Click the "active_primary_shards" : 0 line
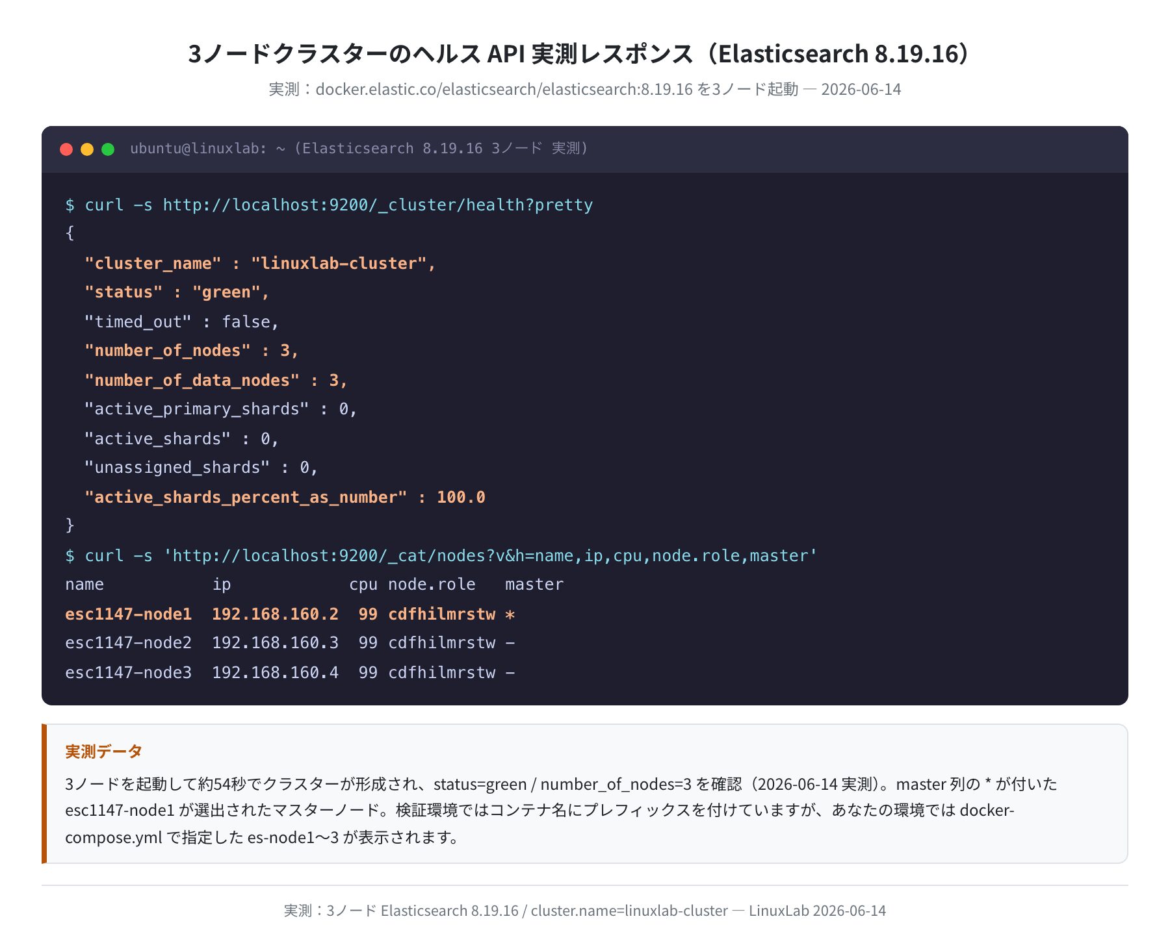This screenshot has width=1170, height=947. (220, 410)
